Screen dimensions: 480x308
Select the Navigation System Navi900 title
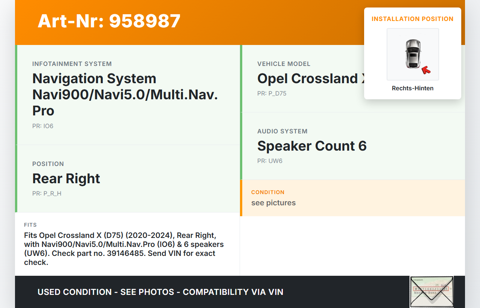tap(125, 94)
